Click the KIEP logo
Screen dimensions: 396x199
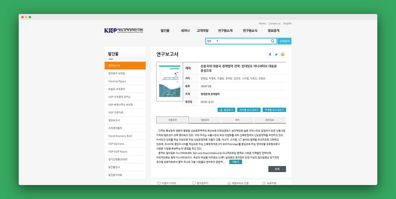[x=124, y=30]
